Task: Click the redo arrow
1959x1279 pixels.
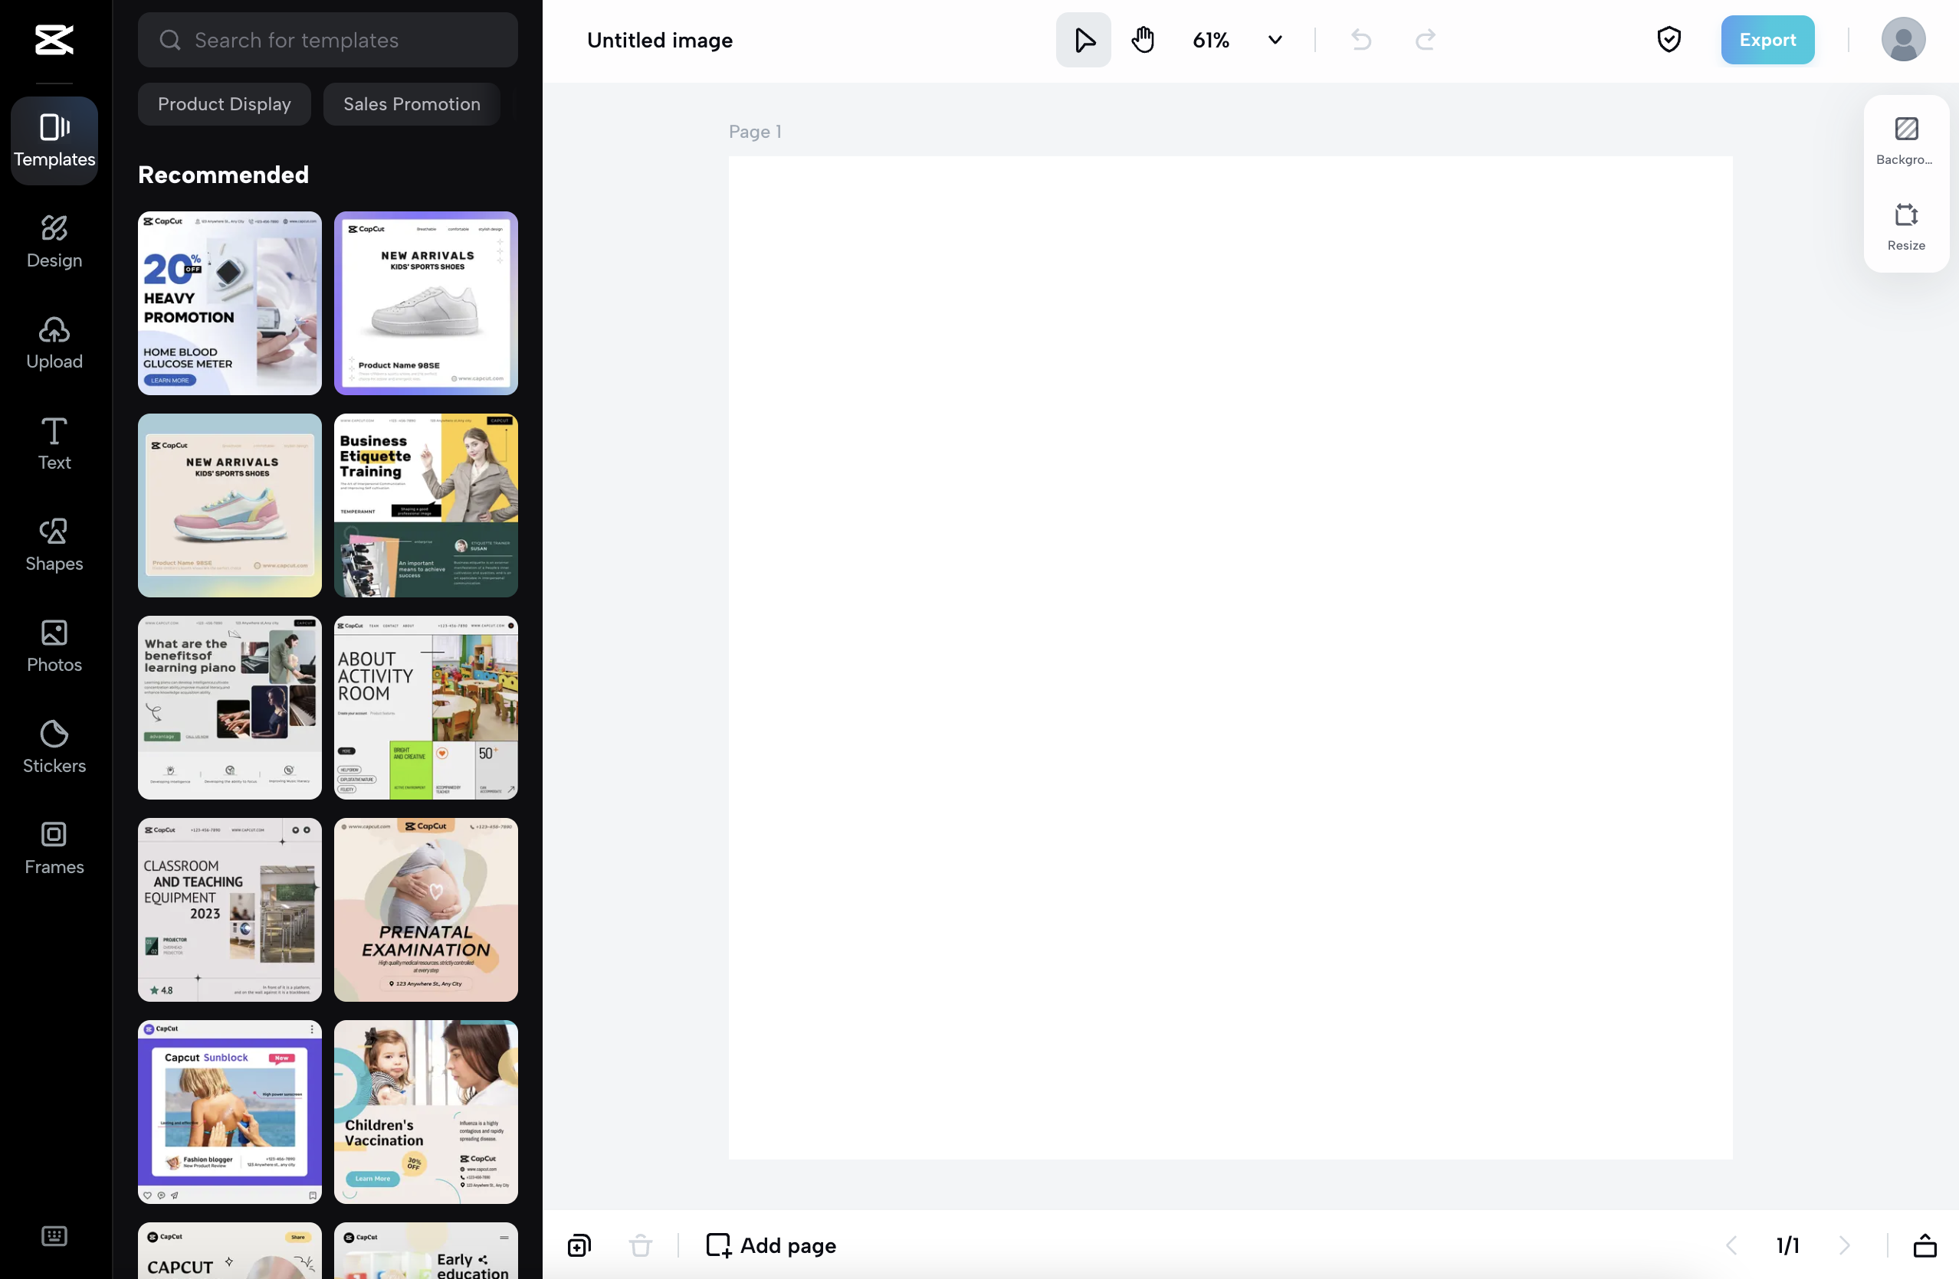Action: tap(1425, 40)
